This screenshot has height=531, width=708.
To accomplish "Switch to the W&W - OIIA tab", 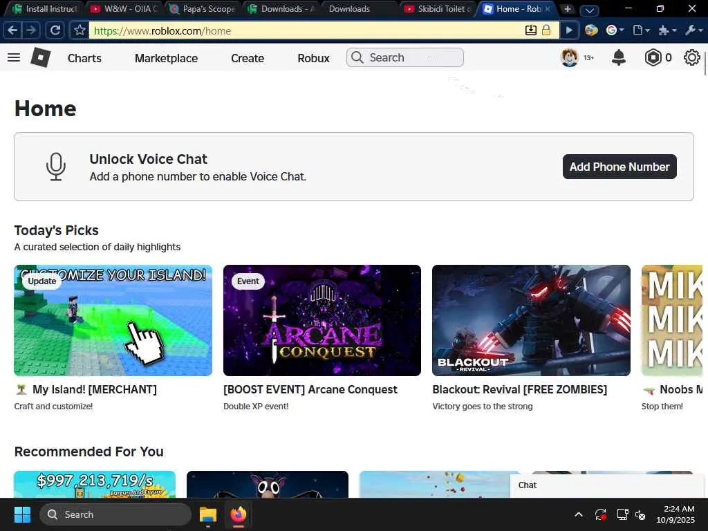I will tap(124, 9).
